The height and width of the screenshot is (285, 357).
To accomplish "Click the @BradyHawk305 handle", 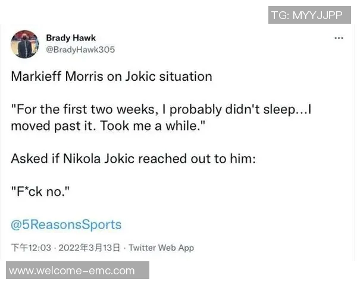I will [80, 50].
